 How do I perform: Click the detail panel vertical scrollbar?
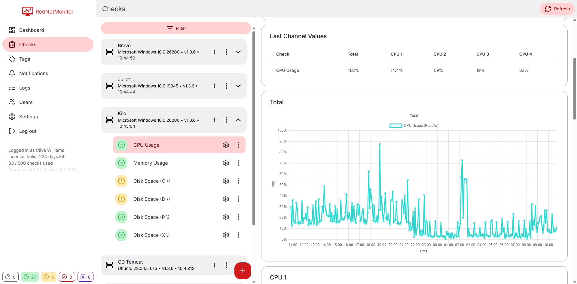tap(575, 89)
